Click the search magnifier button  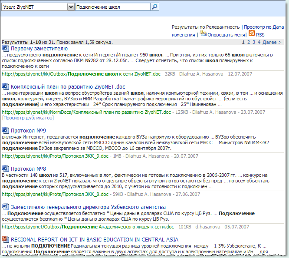(x=154, y=7)
